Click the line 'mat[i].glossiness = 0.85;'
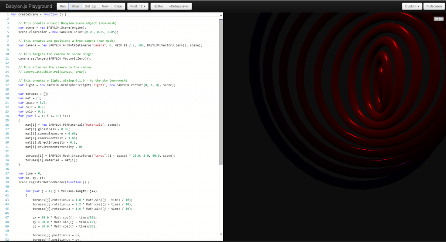 47,129
